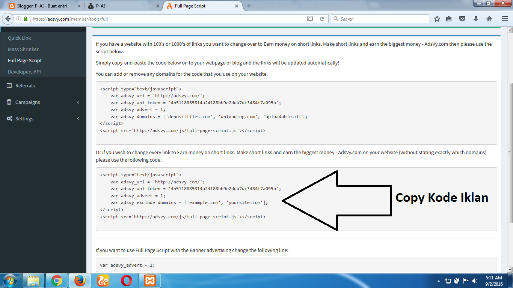Viewport: 513px width, 288px height.
Task: Select the Referrals sidebar icon
Action: [9, 85]
